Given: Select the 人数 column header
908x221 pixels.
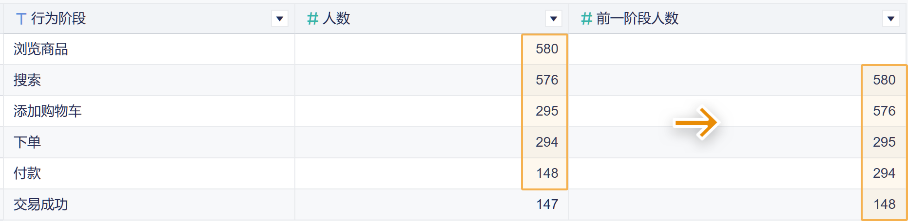Looking at the screenshot, I should [x=336, y=19].
